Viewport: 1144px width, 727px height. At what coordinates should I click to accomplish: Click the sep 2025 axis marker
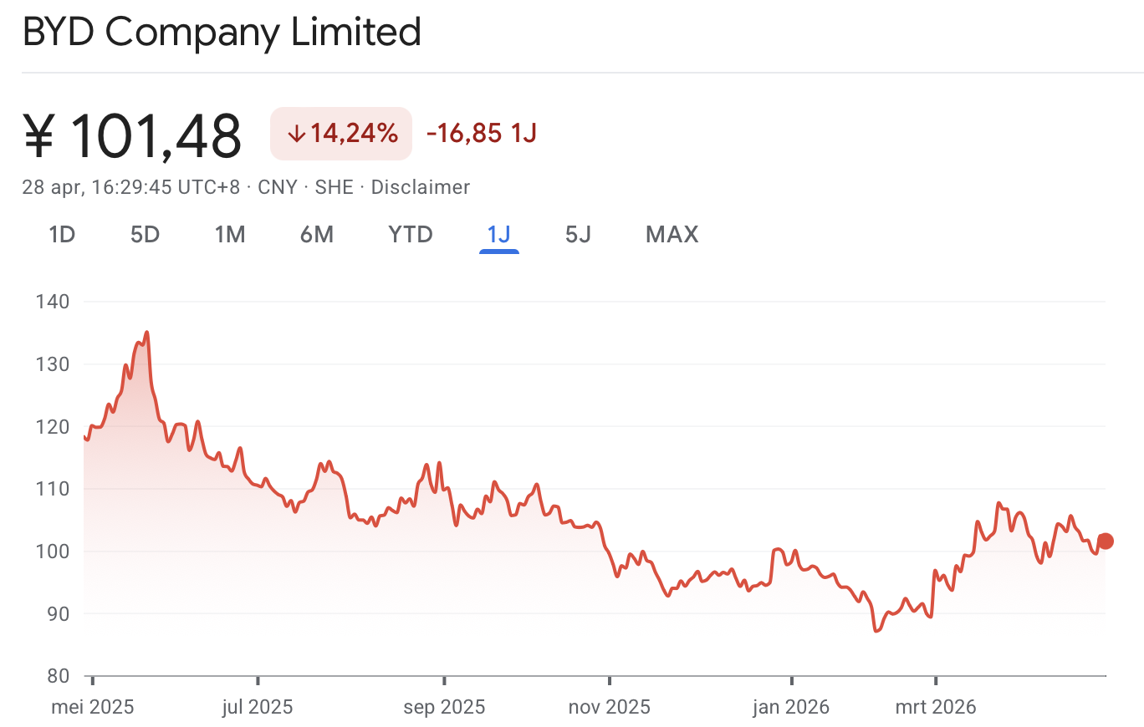coord(444,707)
